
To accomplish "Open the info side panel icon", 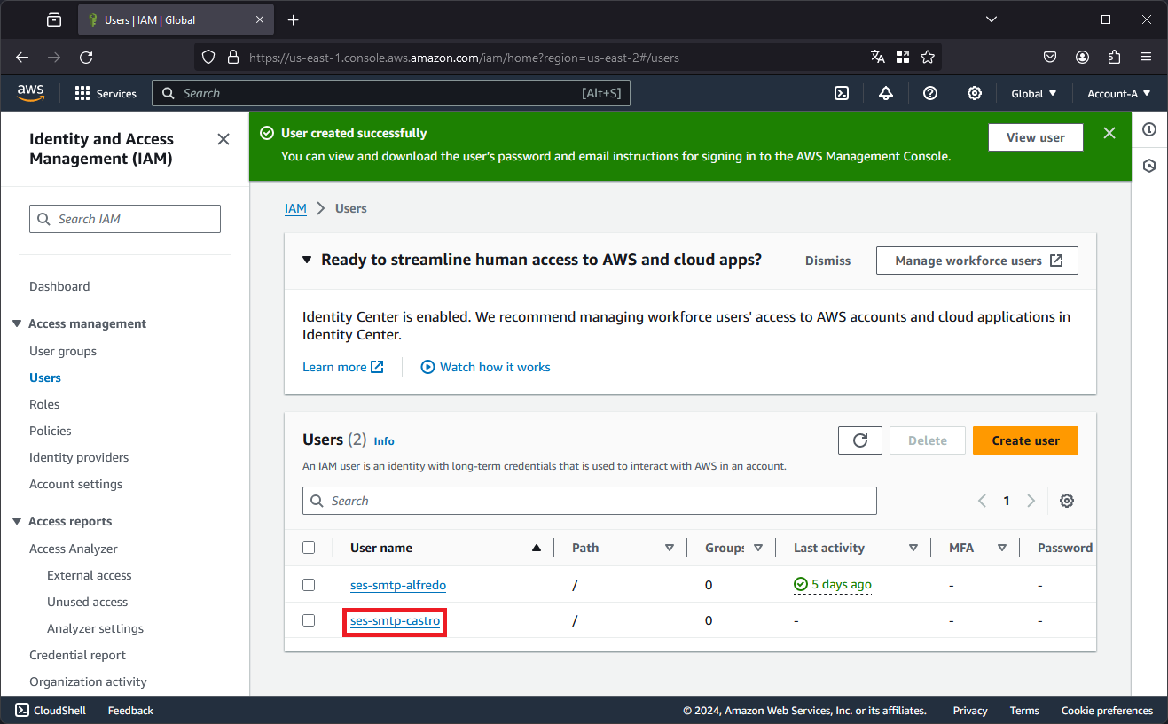I will pos(1149,129).
